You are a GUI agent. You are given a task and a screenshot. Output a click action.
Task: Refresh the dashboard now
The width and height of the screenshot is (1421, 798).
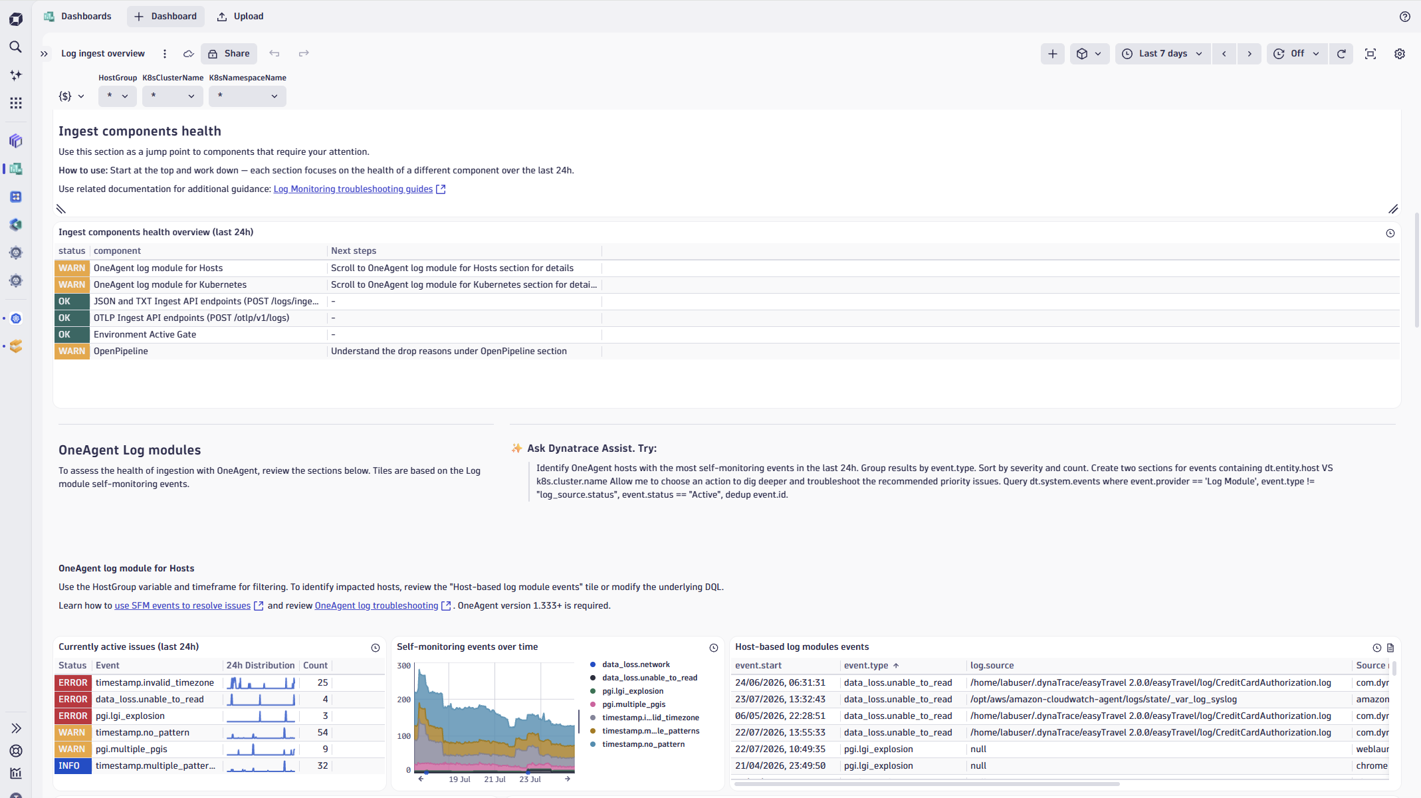1341,54
